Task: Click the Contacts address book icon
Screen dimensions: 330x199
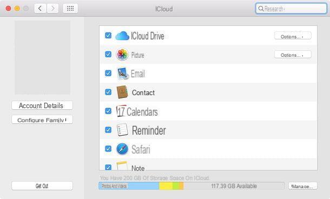Action: tap(122, 92)
